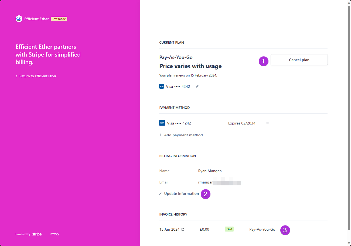
Task: Return to Efficient Ether
Action: click(x=36, y=76)
